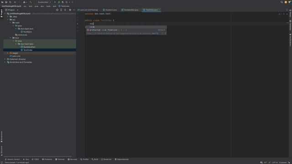Select pom.xml file in project tree
This screenshot has width=292, height=164.
[15, 56]
